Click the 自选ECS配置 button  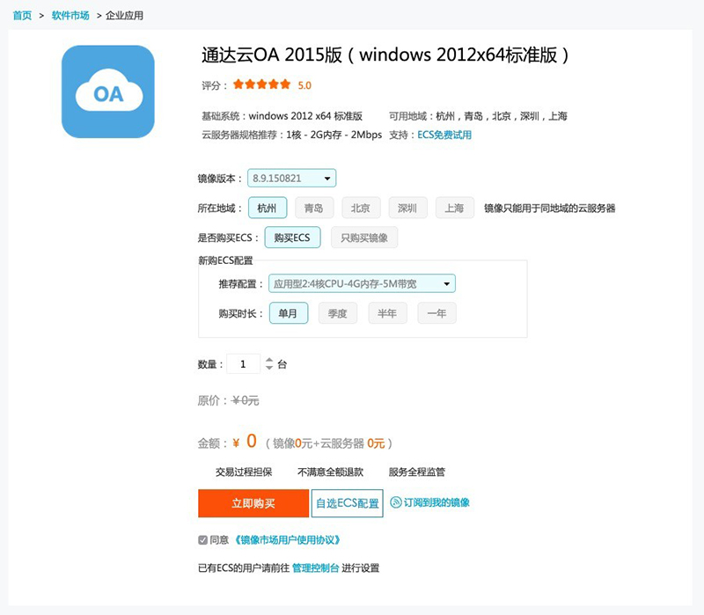tap(347, 503)
